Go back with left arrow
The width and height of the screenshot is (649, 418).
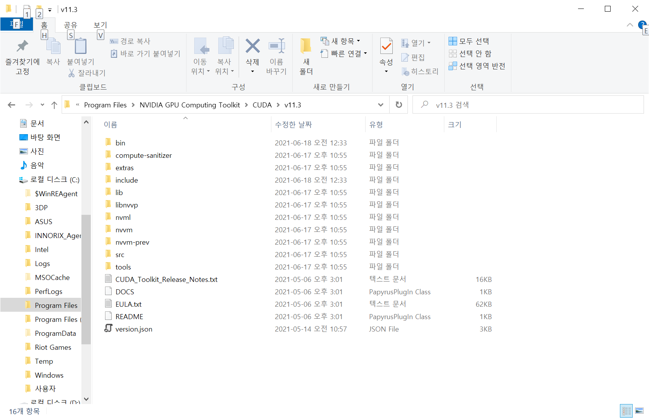click(x=12, y=105)
